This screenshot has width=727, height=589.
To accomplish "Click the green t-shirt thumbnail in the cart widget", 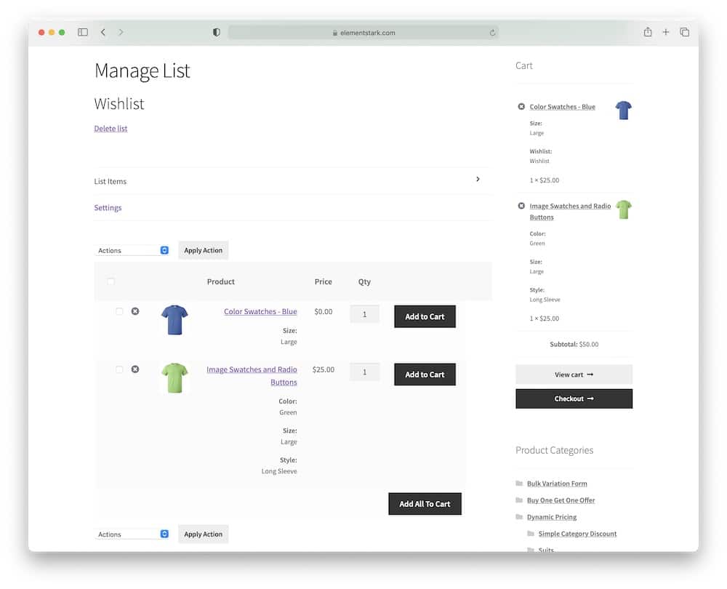I will tap(624, 209).
